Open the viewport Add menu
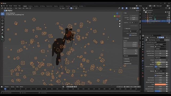The width and height of the screenshot is (171, 96). (x=24, y=8)
